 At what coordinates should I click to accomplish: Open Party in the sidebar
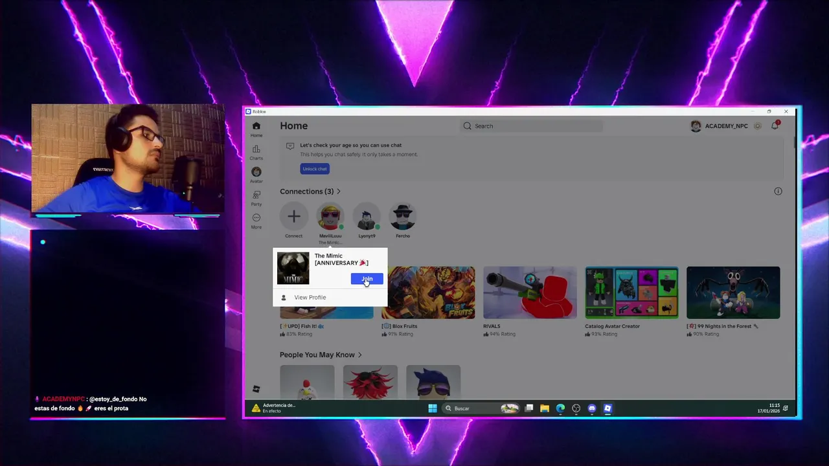click(256, 198)
